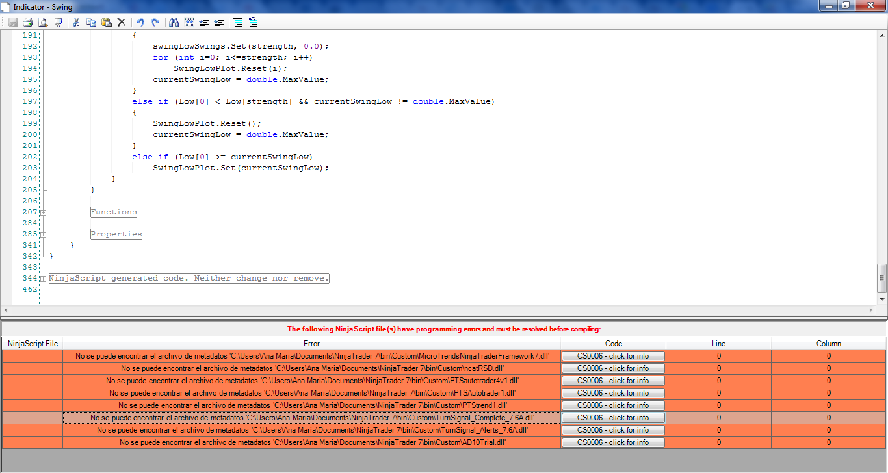Open Find with the binoculars icon
The image size is (888, 473).
click(x=174, y=22)
